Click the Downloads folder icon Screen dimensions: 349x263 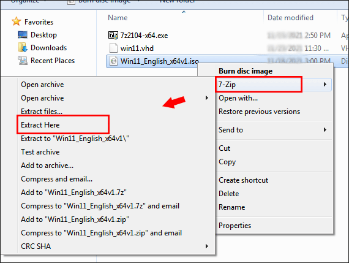click(x=23, y=47)
